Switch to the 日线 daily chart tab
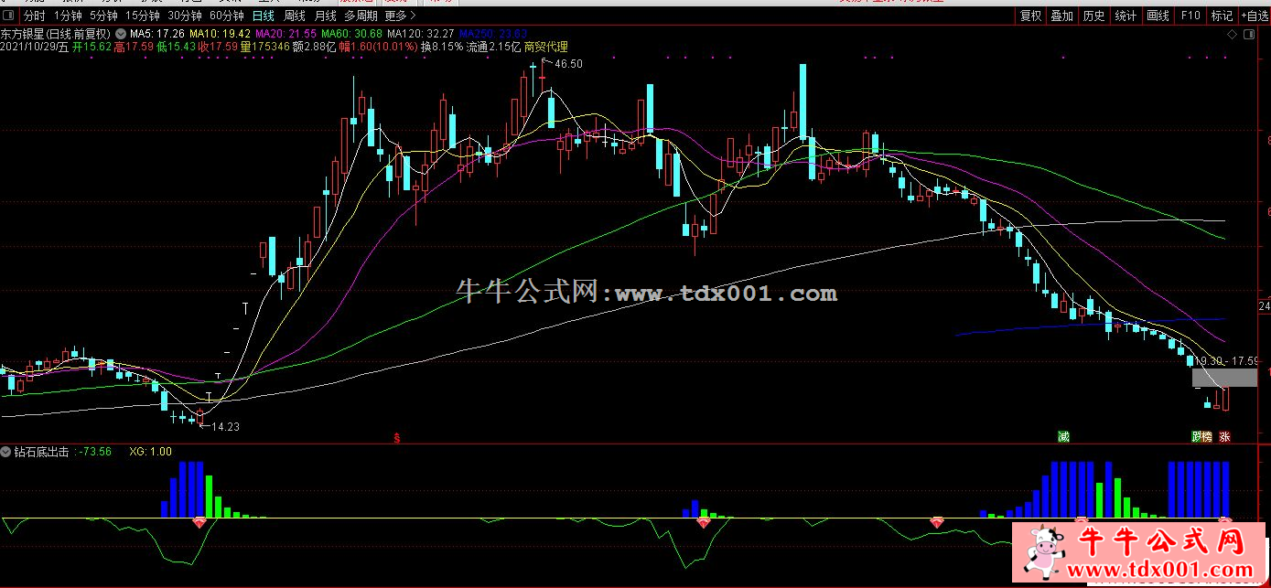Screen dimensions: 1271x588 (264, 16)
